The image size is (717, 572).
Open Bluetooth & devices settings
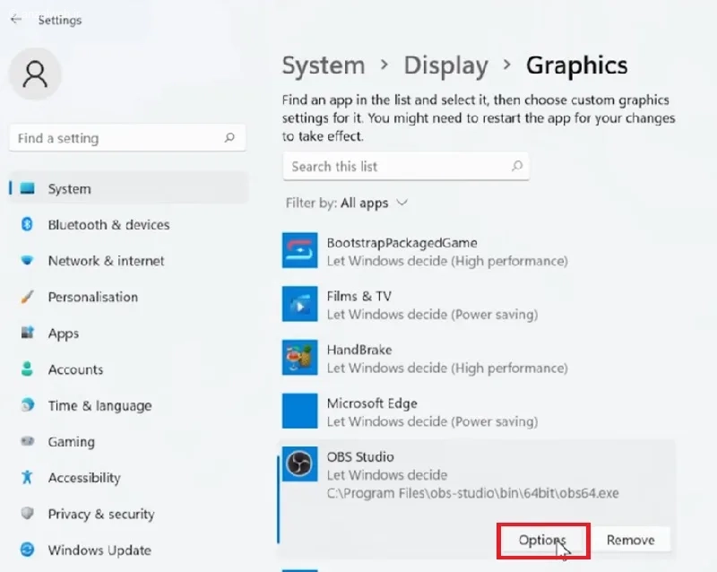[x=108, y=225]
